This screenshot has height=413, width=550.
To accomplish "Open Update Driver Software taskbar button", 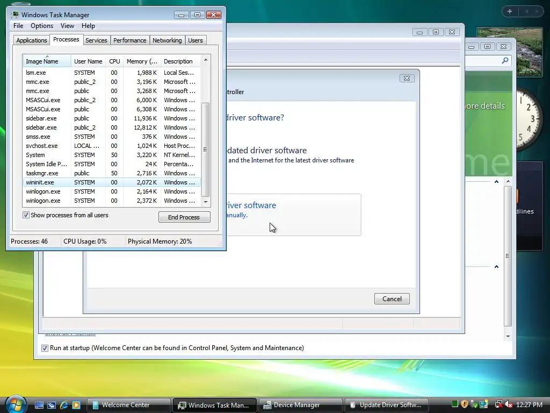I will (387, 405).
